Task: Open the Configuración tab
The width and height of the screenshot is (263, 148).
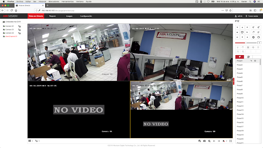Action: click(86, 16)
